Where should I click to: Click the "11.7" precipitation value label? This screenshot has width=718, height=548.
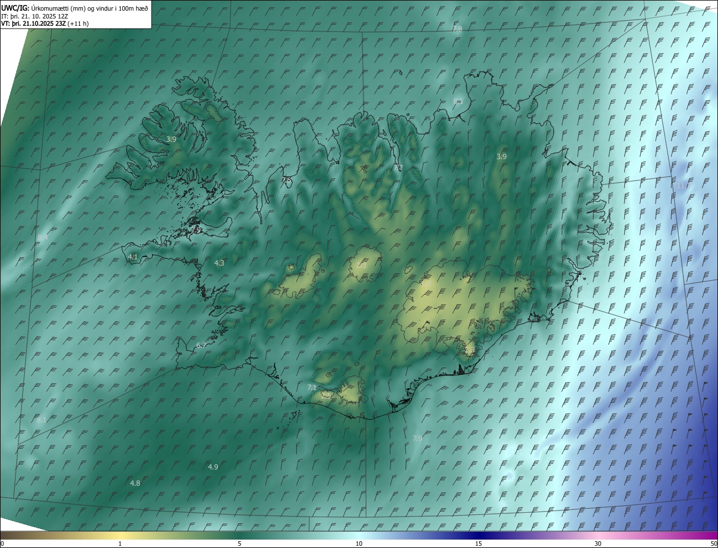click(683, 185)
